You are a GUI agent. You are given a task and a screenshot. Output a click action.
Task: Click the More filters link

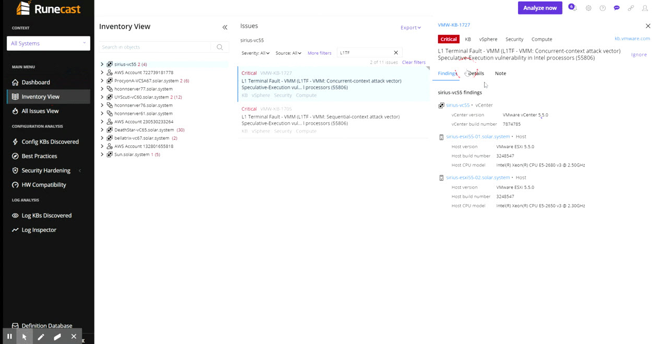pos(320,53)
